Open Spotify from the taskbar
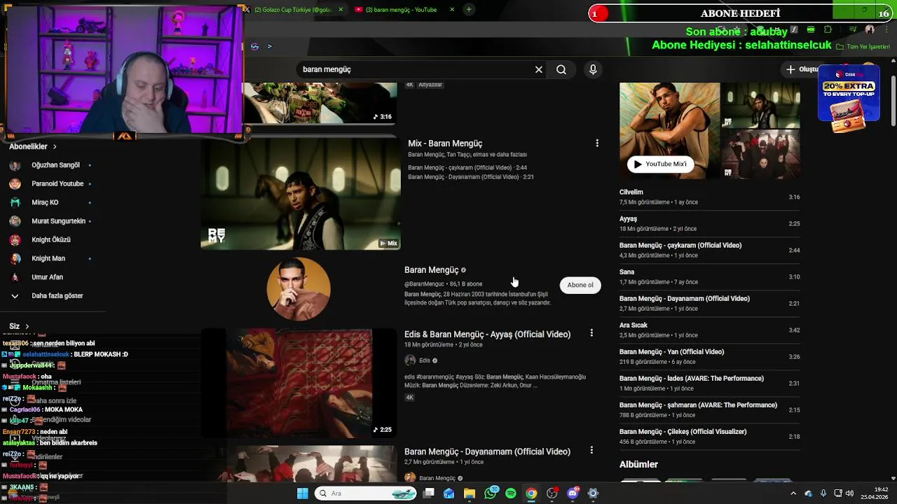 pyautogui.click(x=511, y=493)
